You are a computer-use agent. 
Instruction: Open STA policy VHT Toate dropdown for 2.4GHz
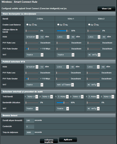tap(34, 85)
